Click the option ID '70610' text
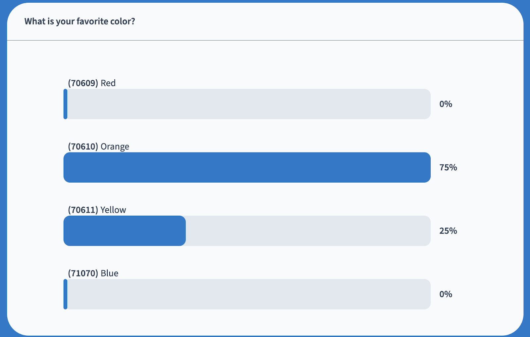Viewport: 530px width, 337px height. coord(83,147)
